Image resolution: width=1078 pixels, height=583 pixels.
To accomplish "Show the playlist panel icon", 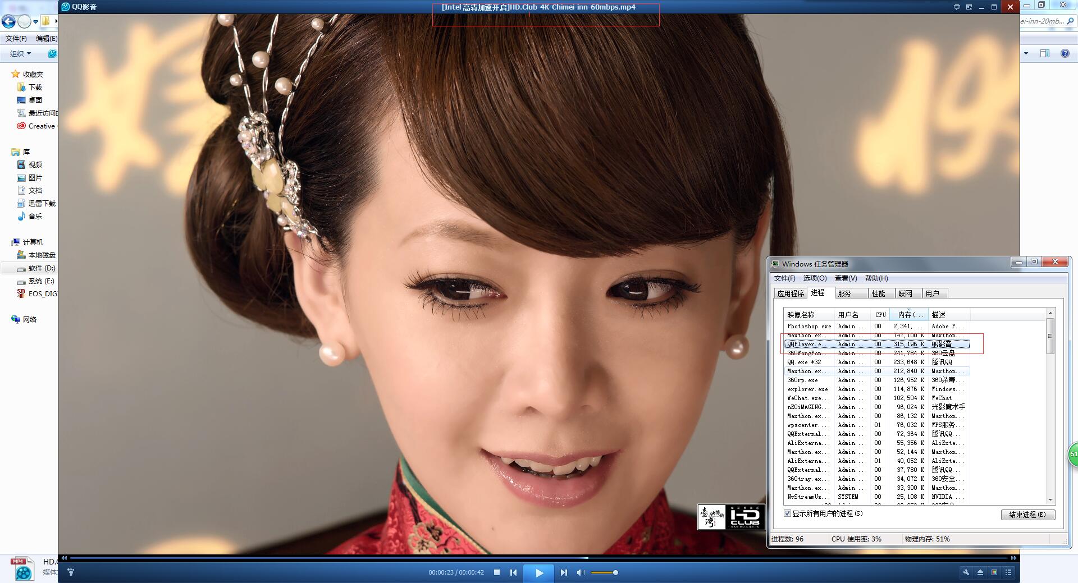I will tap(1008, 572).
